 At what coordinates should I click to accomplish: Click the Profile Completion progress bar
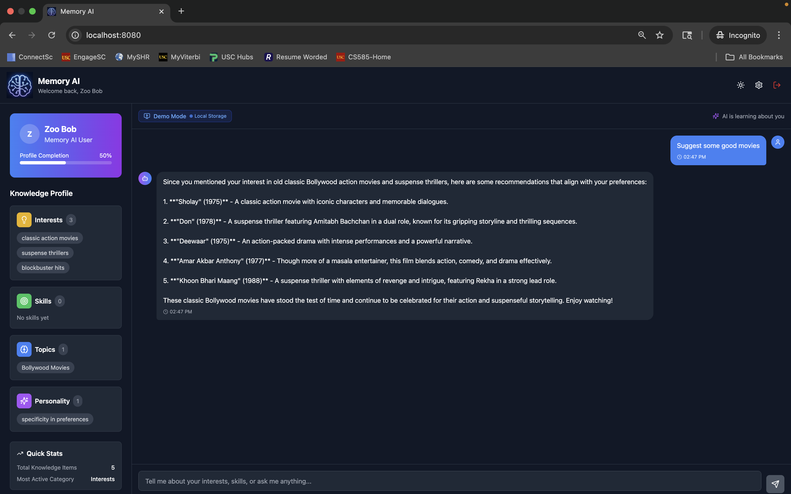66,163
